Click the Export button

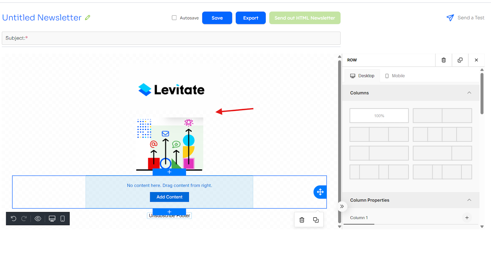point(250,18)
